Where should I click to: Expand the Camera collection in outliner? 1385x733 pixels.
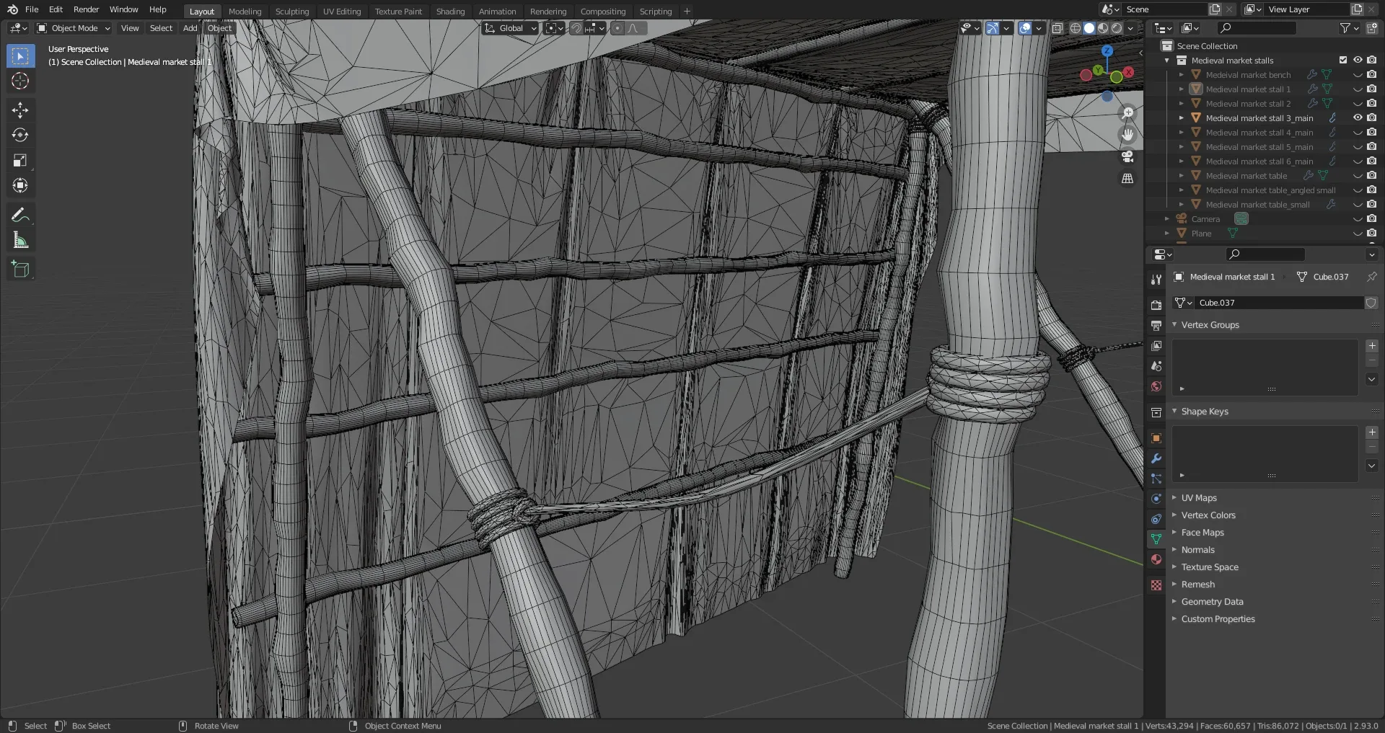coord(1167,219)
